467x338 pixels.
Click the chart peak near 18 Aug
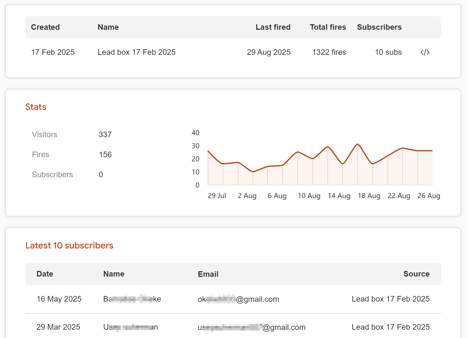pyautogui.click(x=357, y=144)
